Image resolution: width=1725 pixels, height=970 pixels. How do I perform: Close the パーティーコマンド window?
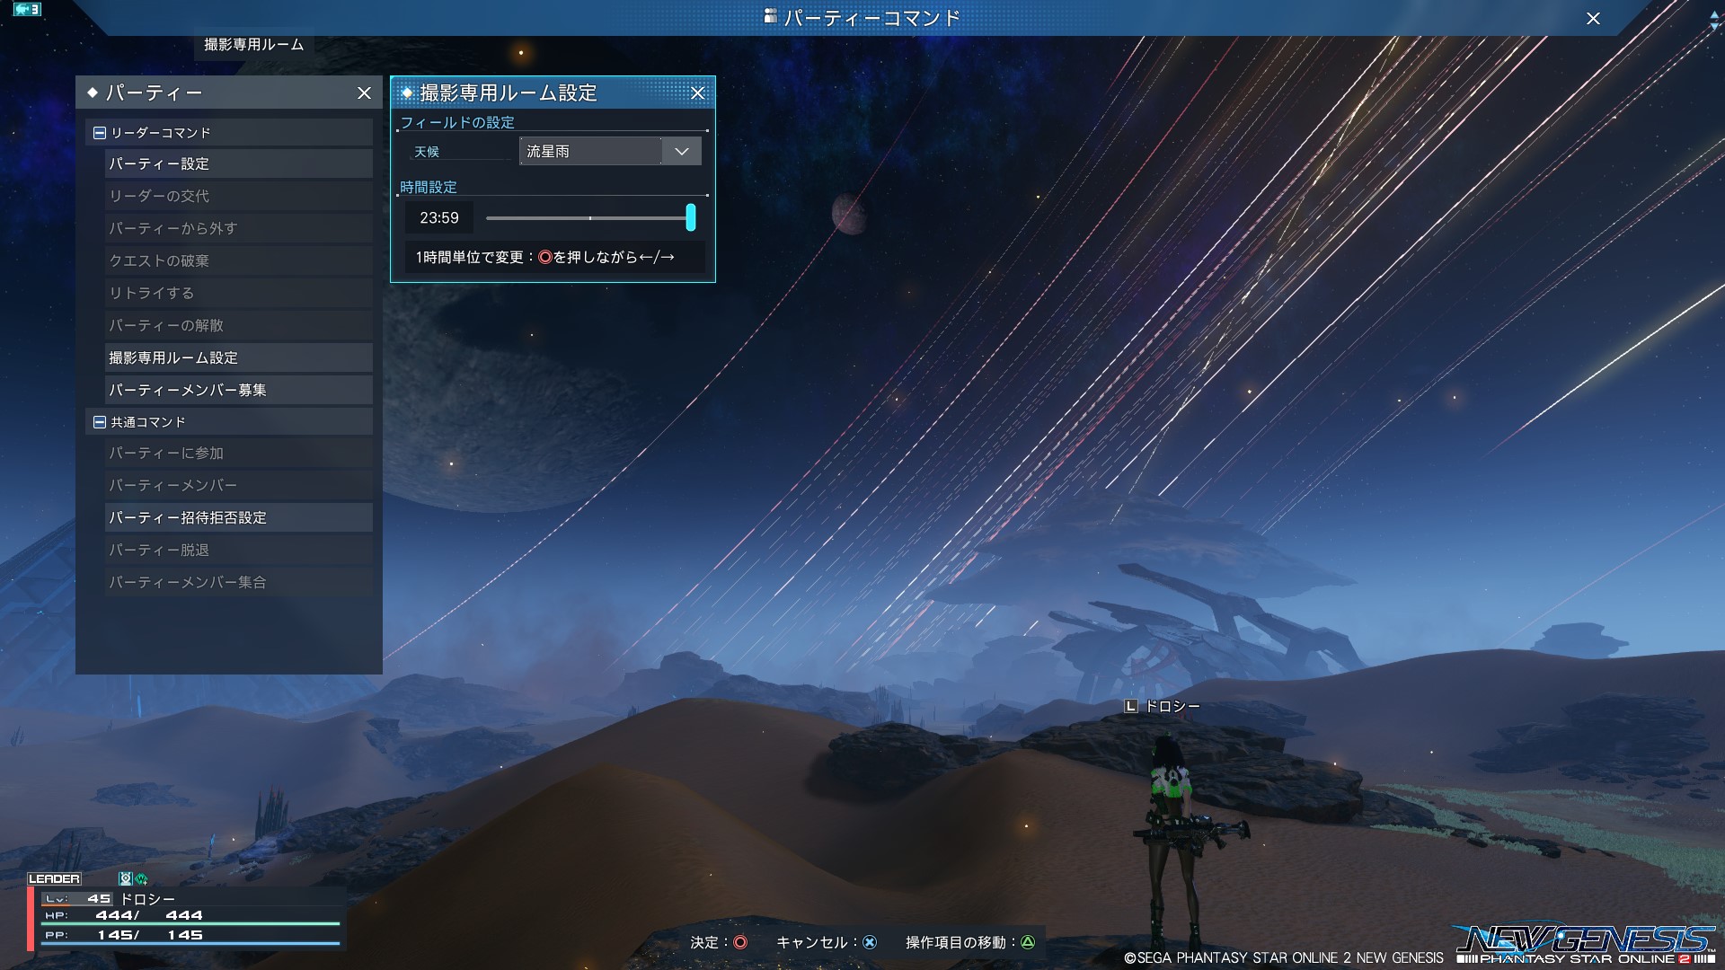pyautogui.click(x=1593, y=18)
